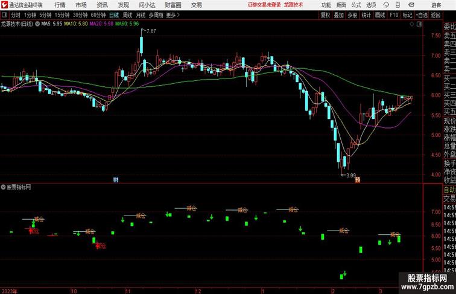Switch to 5分钟 period tab

45,15
